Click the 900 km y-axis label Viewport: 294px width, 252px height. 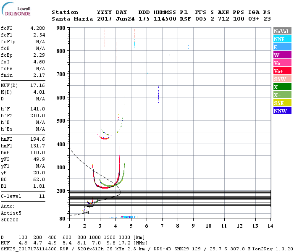61,28
